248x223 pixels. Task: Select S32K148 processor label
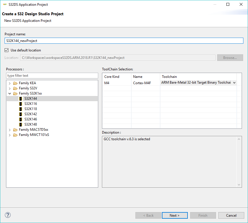point(31,124)
